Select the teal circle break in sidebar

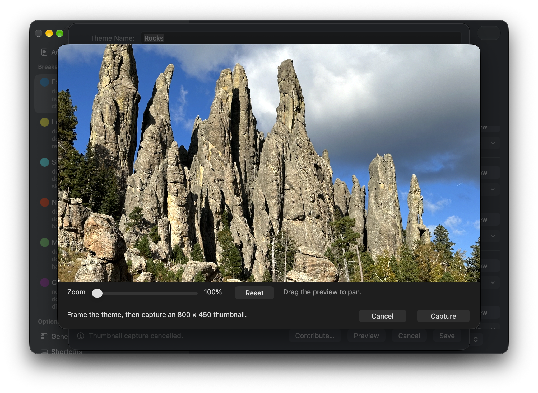(45, 162)
